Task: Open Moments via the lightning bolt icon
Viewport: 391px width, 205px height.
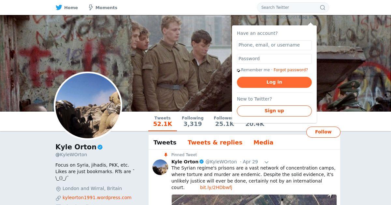Action: tap(91, 7)
